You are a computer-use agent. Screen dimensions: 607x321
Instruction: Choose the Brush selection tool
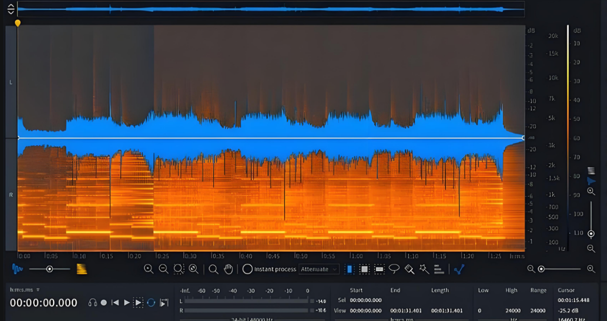click(x=409, y=269)
